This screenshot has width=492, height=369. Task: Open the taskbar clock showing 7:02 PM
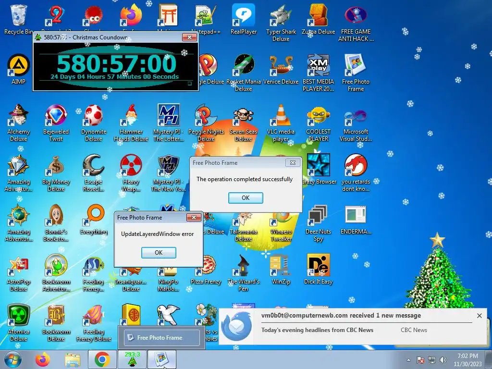(467, 360)
